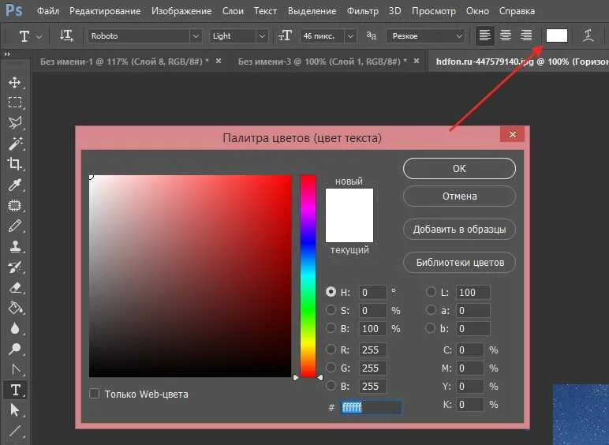Switch to the Без имени-3 document tab
This screenshot has width=609, height=445.
click(323, 62)
